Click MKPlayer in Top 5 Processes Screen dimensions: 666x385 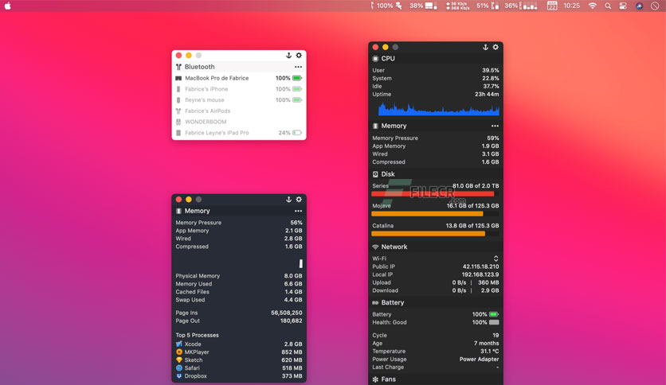(239, 352)
